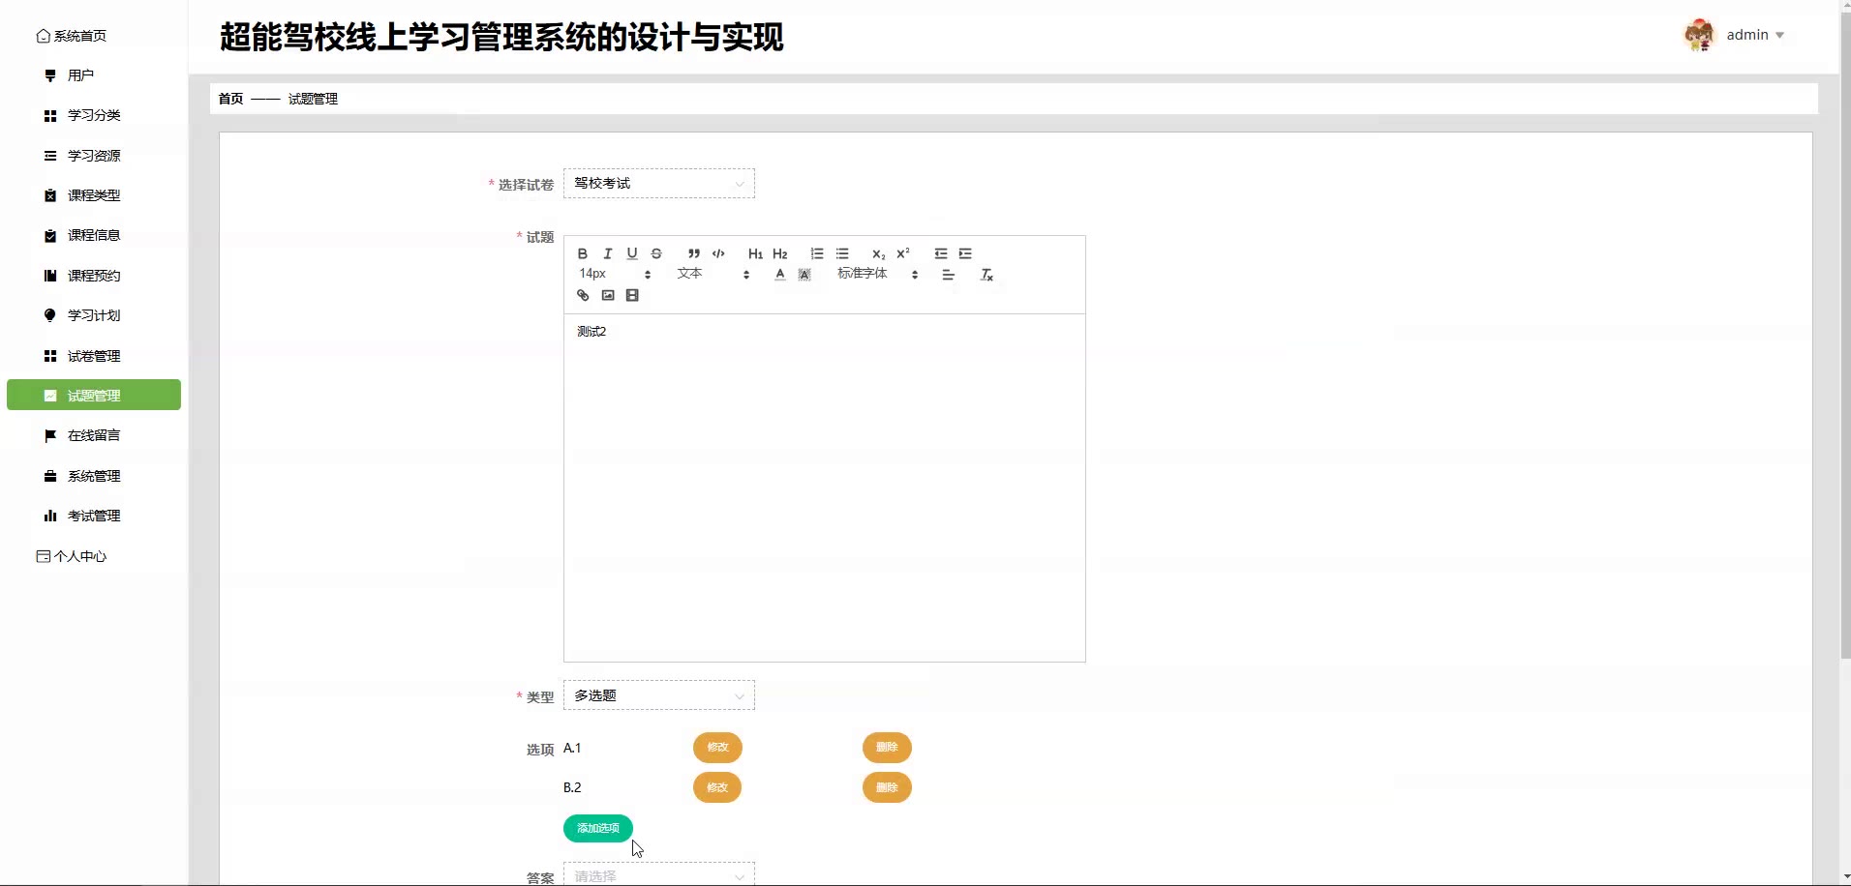Click the green 添加选项 button
Viewport: 1851px width, 886px height.
pos(597,828)
